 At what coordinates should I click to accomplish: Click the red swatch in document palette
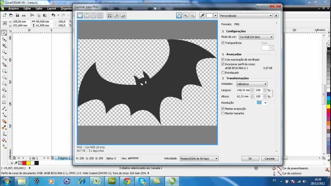tap(24, 163)
